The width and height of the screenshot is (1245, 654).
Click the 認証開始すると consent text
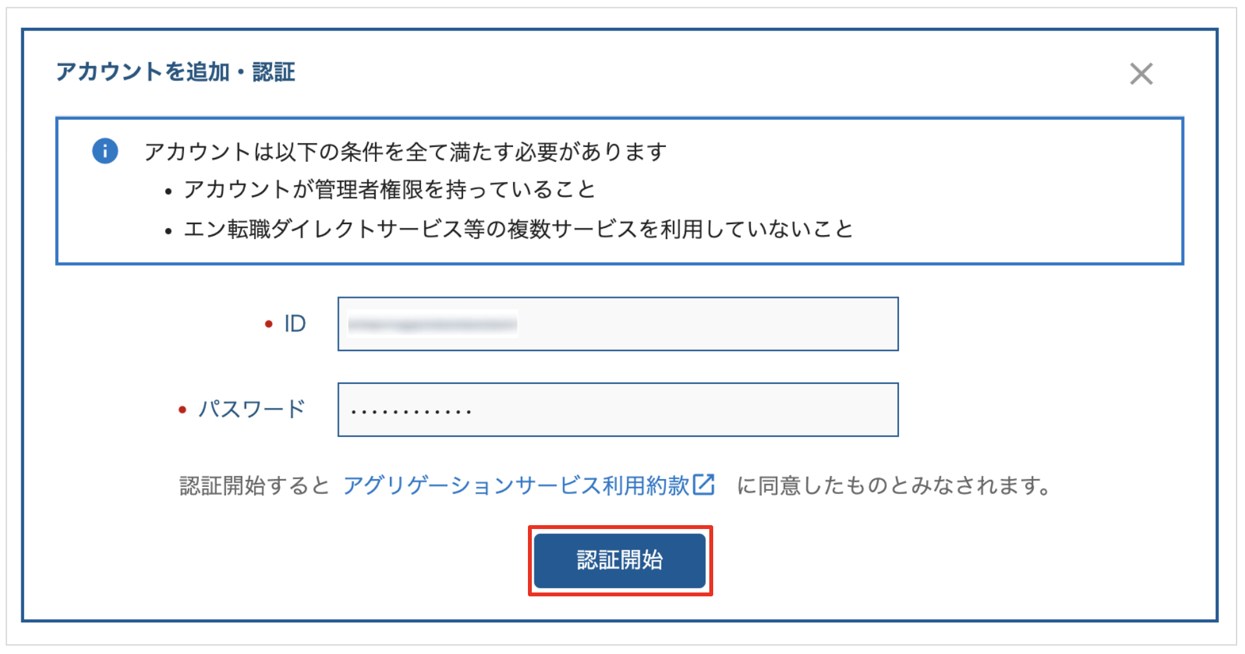click(x=255, y=485)
